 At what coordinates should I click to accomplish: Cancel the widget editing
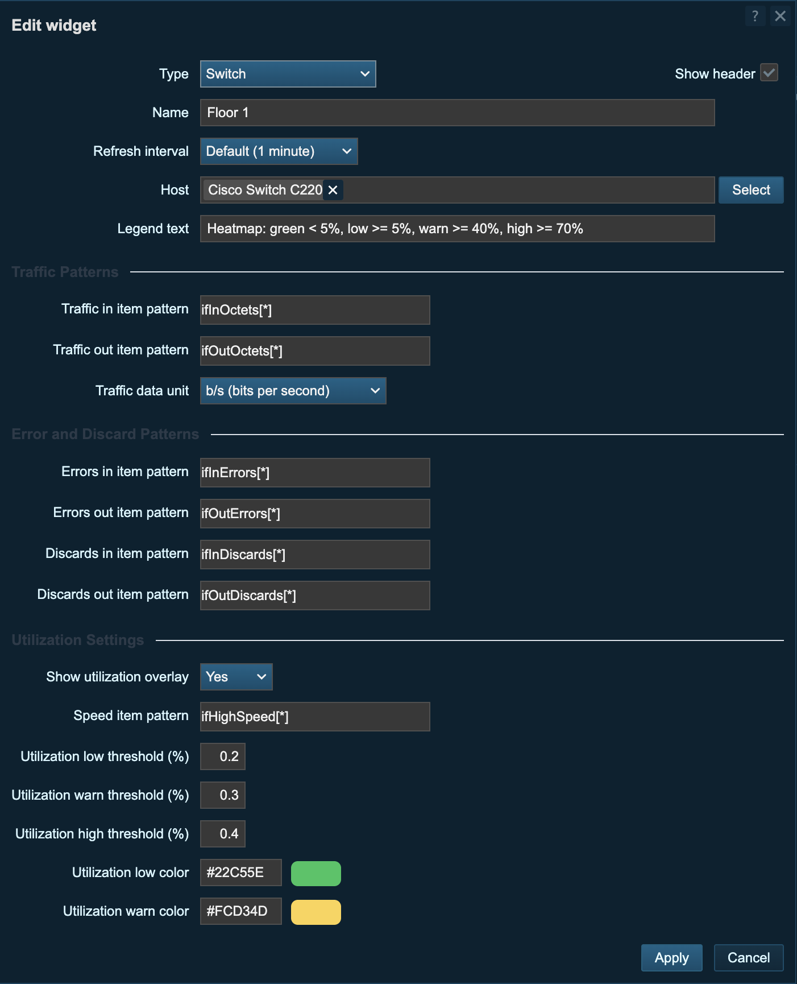(748, 958)
